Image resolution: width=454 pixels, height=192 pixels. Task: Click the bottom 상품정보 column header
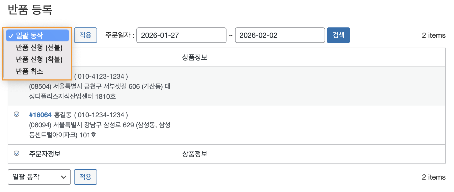[x=195, y=154]
